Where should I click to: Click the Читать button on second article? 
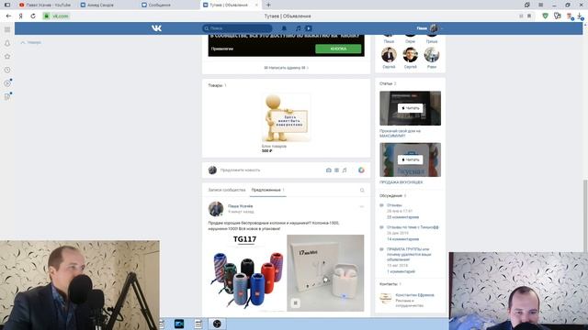[411, 159]
